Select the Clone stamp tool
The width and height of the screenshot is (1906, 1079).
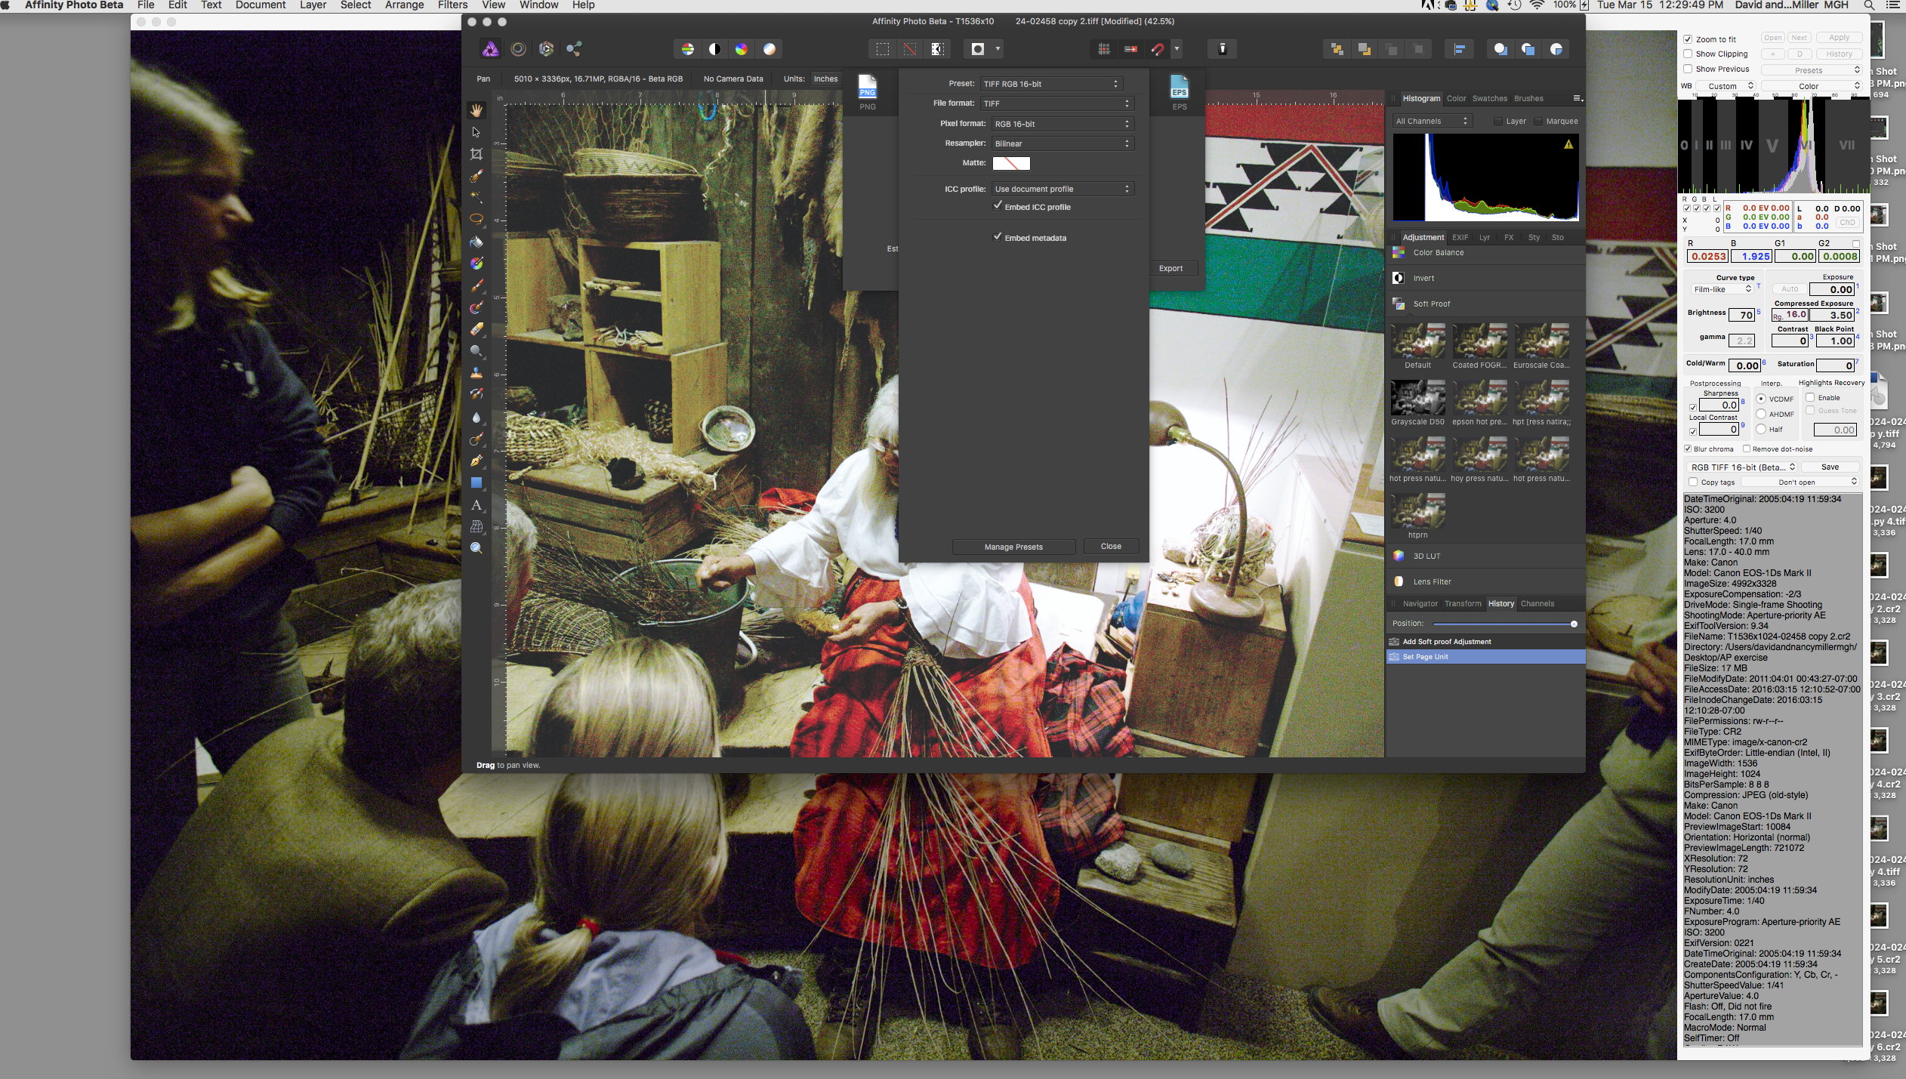(x=476, y=372)
